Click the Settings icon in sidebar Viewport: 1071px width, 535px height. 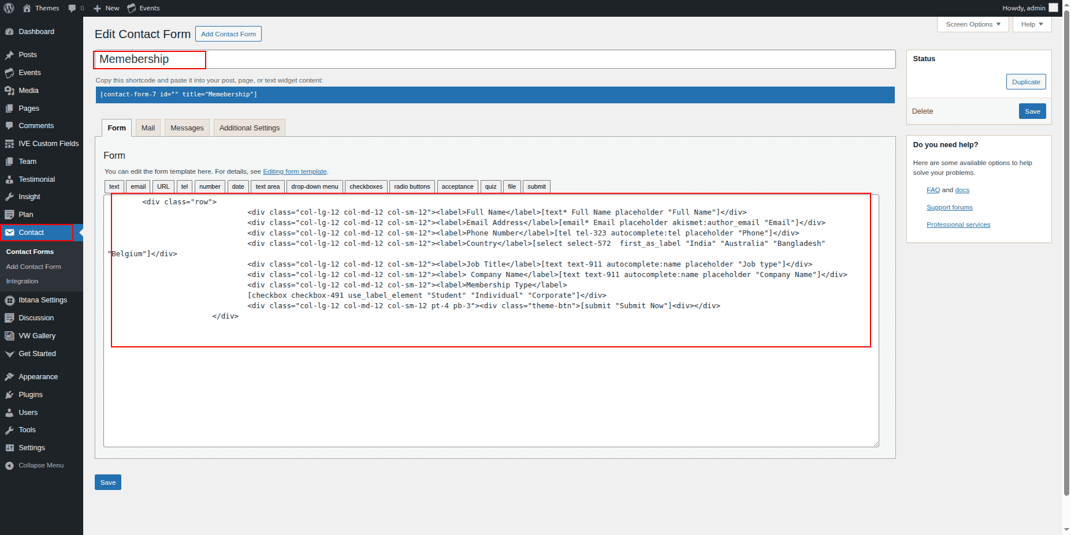pos(9,448)
